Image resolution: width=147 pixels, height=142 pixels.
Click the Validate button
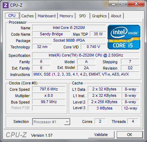click(x=101, y=135)
